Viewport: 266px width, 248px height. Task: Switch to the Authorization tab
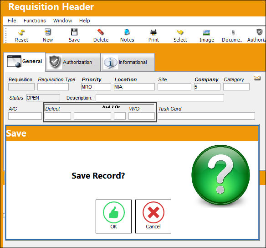click(x=73, y=62)
